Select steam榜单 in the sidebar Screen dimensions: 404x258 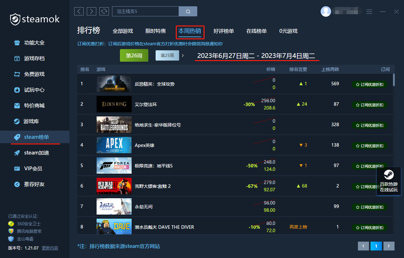tap(35, 137)
